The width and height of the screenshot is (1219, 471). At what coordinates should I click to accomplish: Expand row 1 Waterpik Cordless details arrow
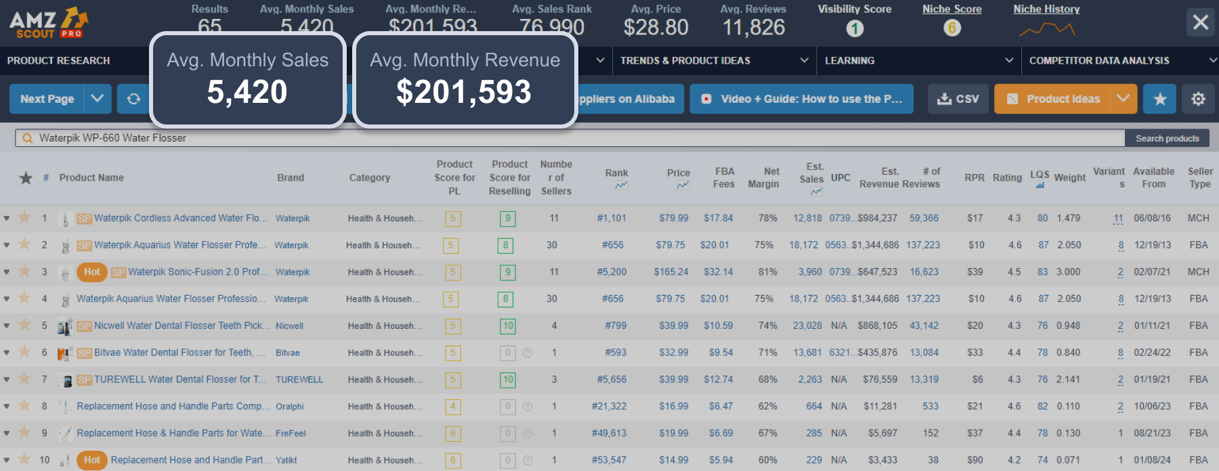click(7, 219)
